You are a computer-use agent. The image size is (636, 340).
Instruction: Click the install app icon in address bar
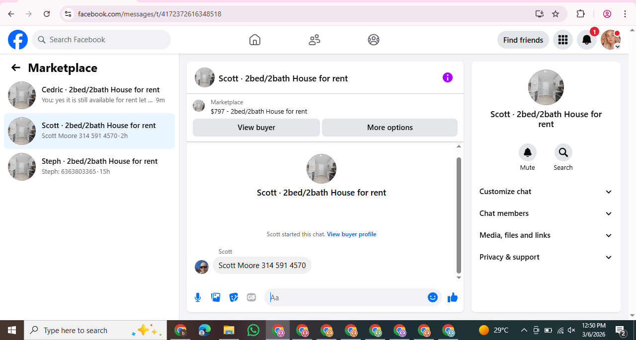coord(540,14)
